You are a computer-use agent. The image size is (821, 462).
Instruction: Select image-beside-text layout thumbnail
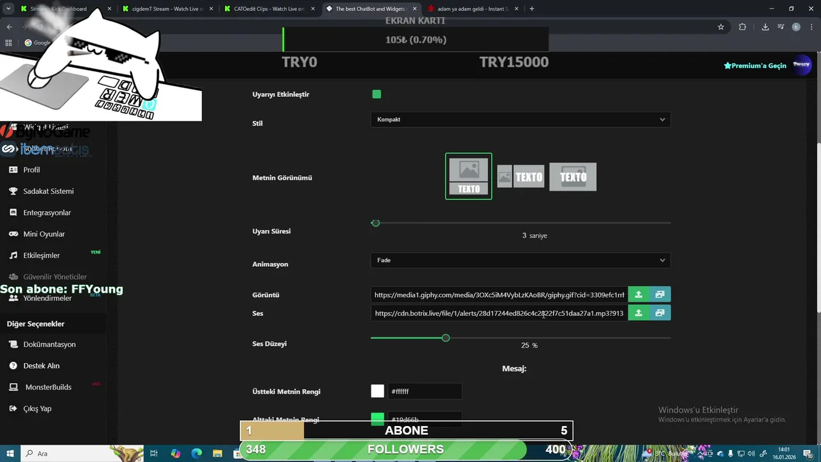521,176
